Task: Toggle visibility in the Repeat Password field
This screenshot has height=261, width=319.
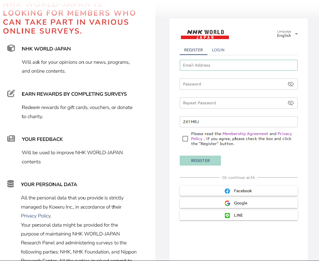Action: tap(291, 103)
